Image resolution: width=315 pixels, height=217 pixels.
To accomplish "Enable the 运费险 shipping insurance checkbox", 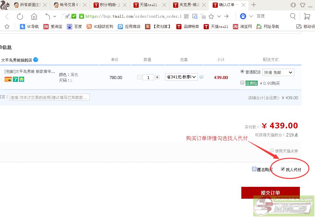I will [242, 83].
